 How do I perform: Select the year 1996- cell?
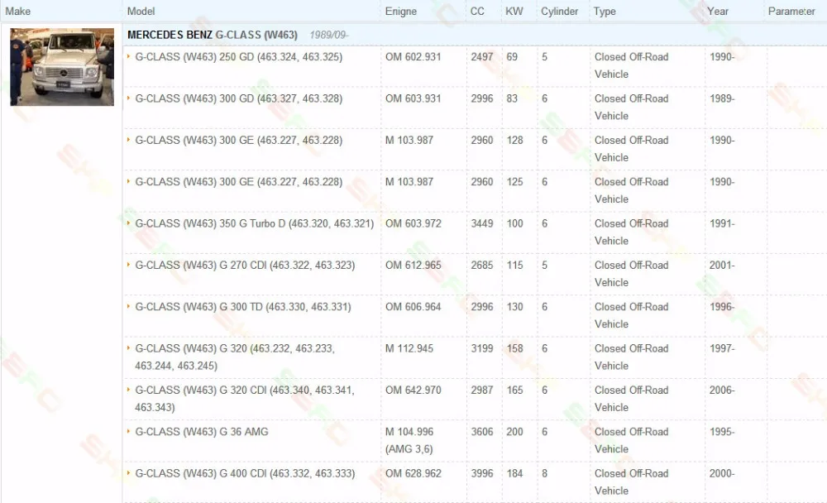722,307
